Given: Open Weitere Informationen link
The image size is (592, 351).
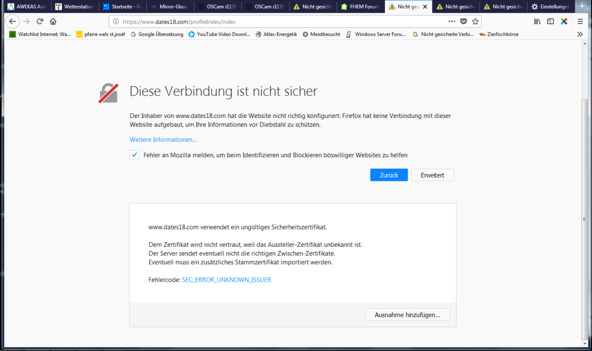Looking at the screenshot, I should [x=164, y=140].
